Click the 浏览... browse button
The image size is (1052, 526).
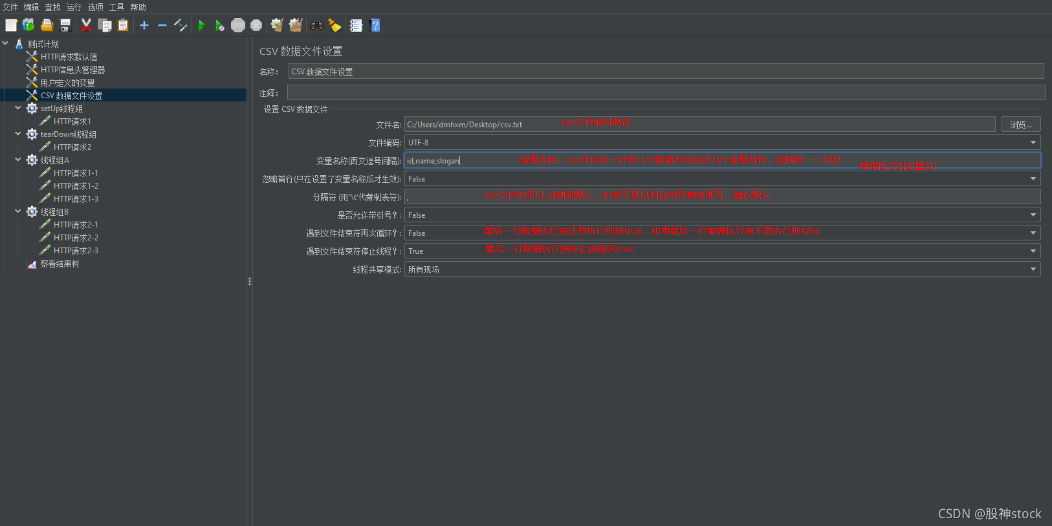click(1021, 124)
